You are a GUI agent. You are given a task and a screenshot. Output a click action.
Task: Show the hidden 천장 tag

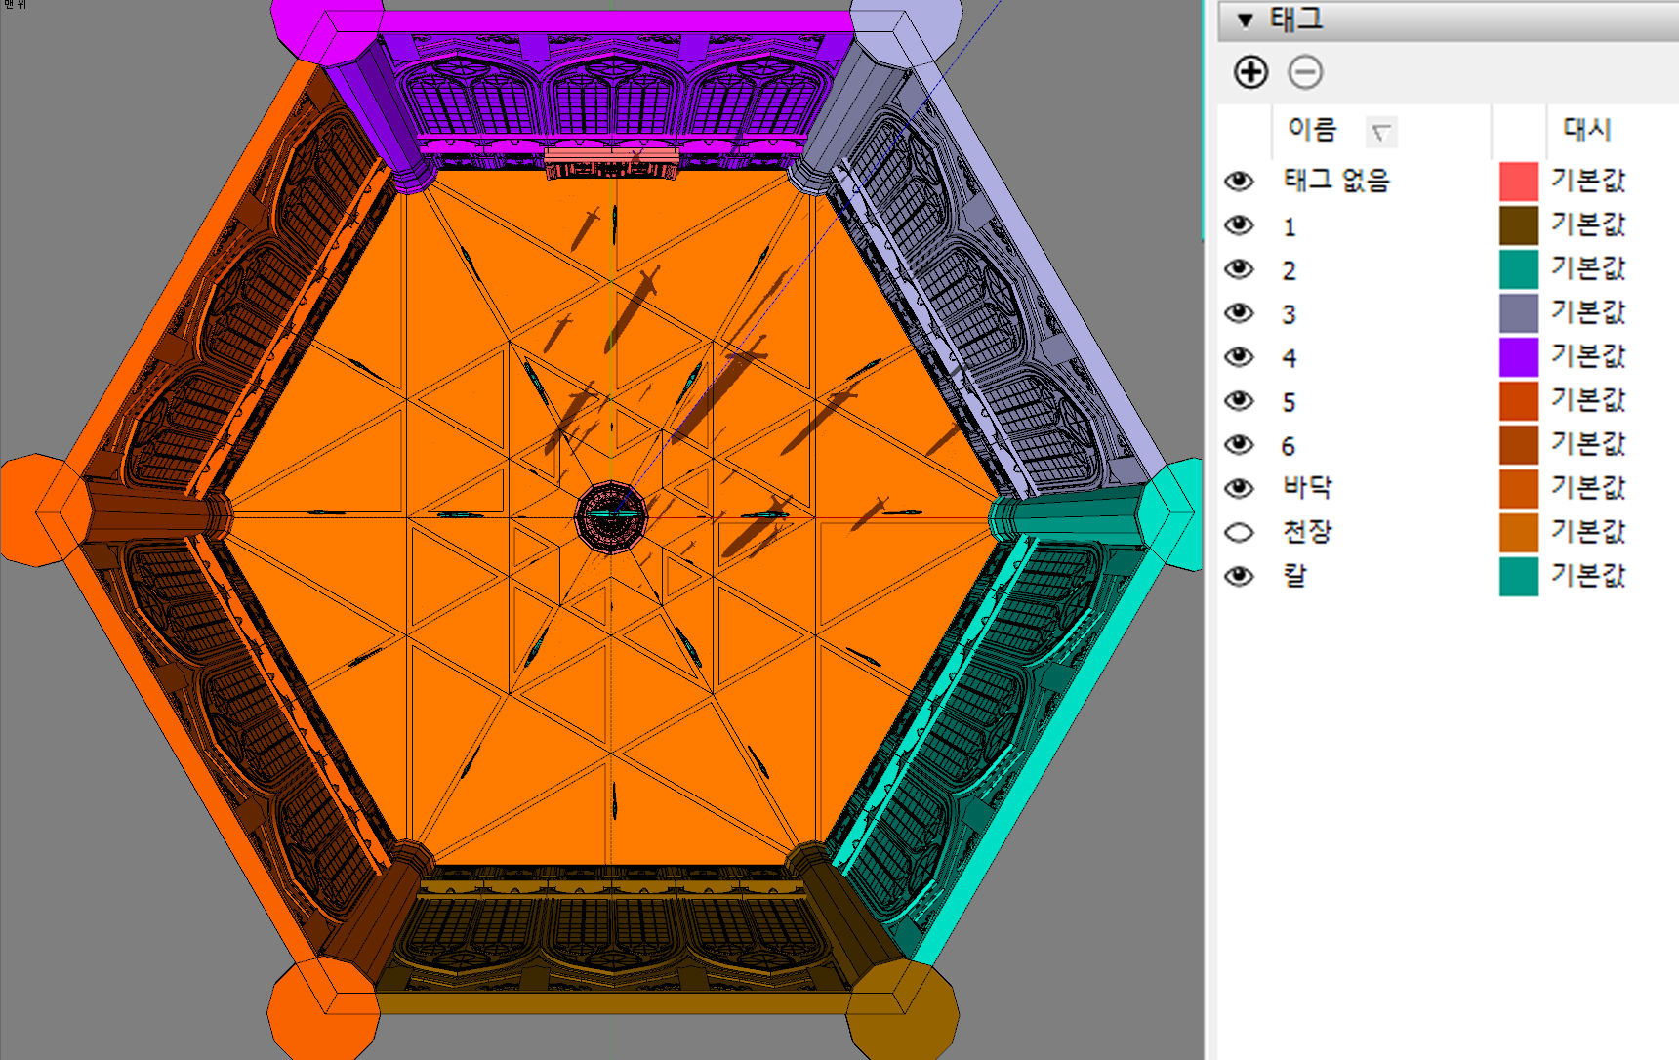1239,533
